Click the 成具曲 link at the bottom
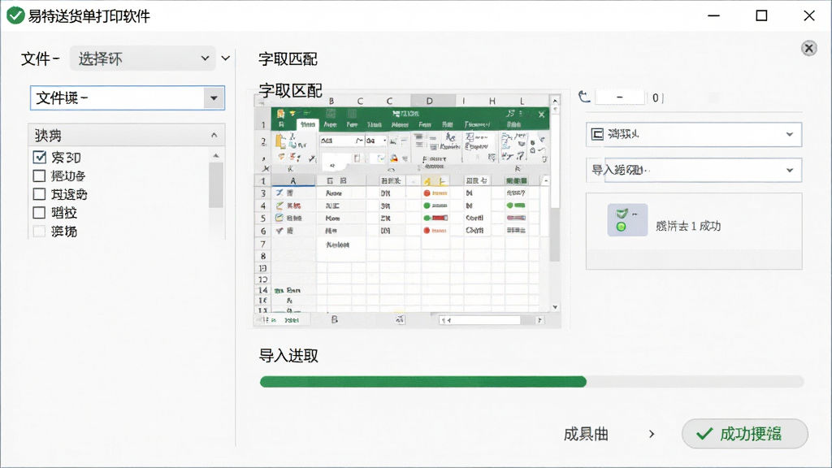 click(x=586, y=434)
